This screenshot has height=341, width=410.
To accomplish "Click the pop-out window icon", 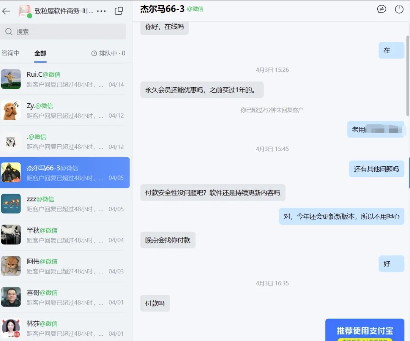I will point(119,11).
